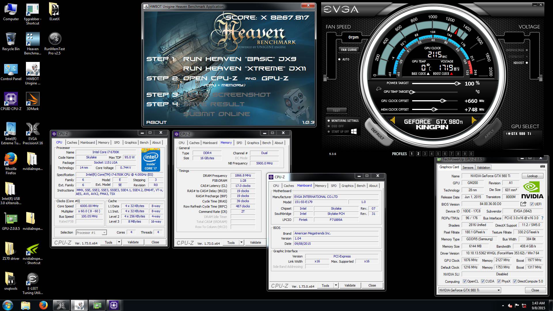This screenshot has height=311, width=553.
Task: Click ABOUT in the HWBOT Heaven window
Action: click(156, 122)
